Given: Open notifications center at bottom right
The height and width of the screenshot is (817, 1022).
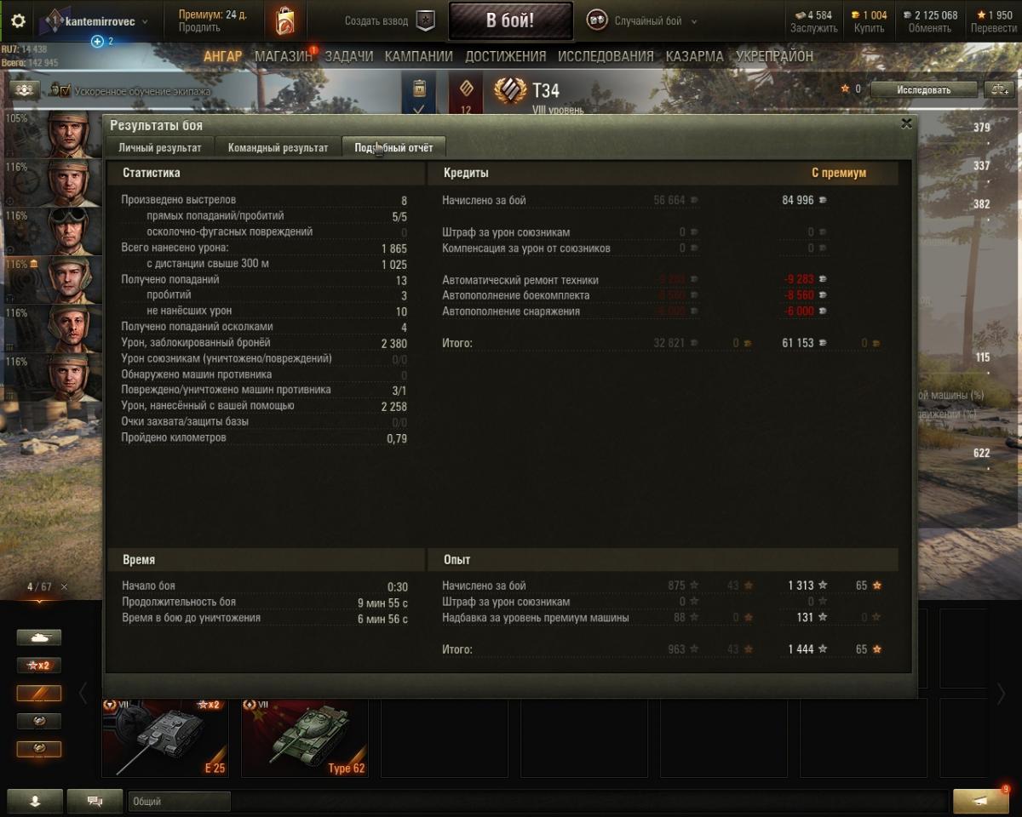Looking at the screenshot, I should pos(981,801).
